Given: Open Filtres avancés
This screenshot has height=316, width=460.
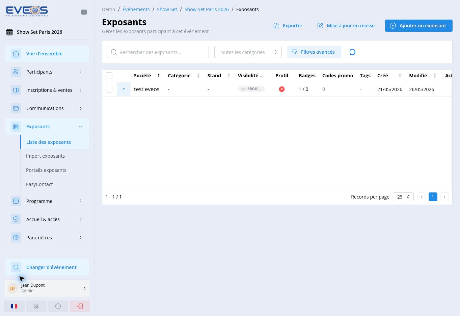Looking at the screenshot, I should click(x=314, y=52).
